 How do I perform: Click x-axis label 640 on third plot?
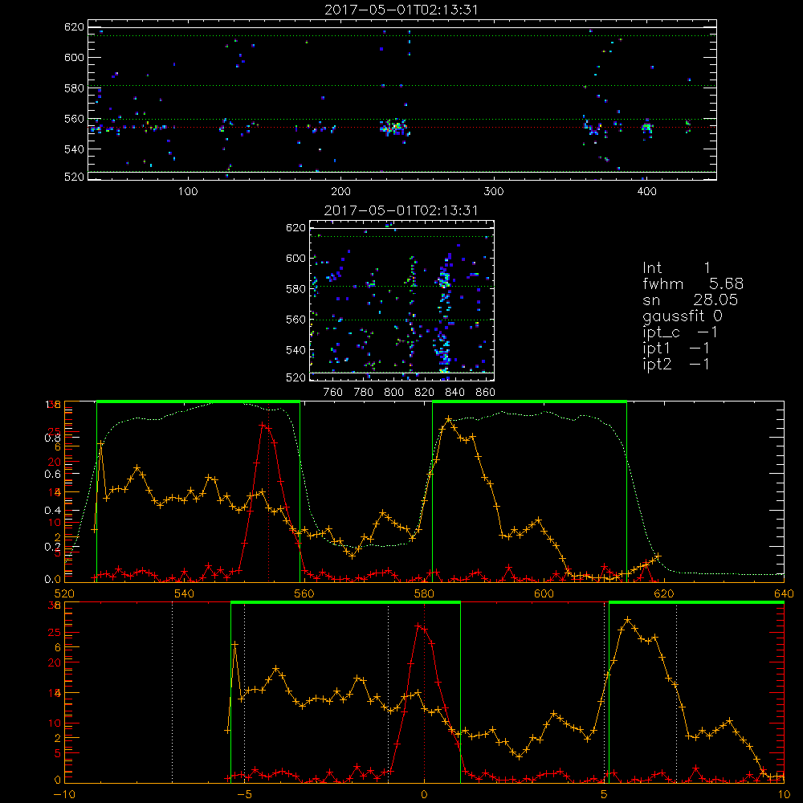click(x=784, y=593)
